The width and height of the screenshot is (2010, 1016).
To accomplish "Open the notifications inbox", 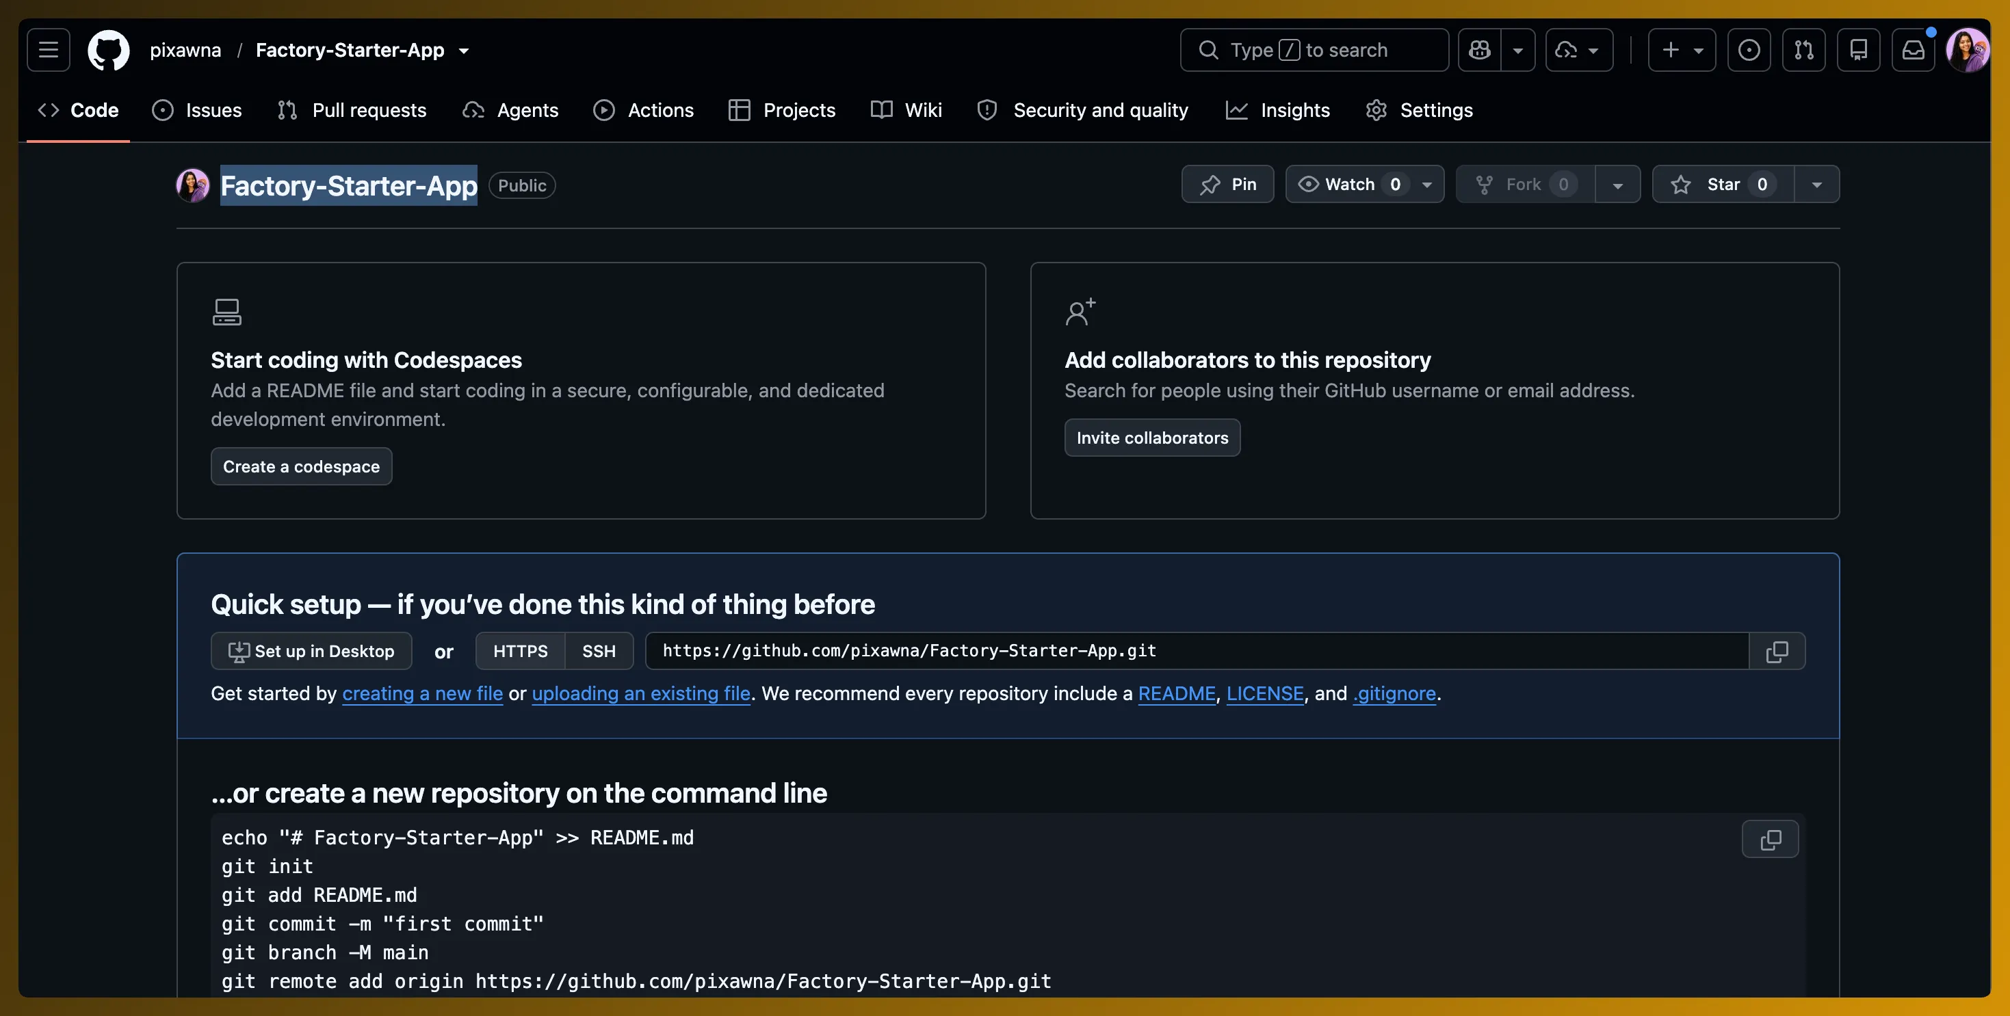I will click(x=1912, y=50).
